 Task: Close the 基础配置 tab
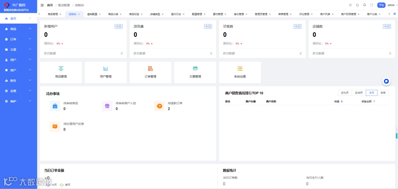coord(100,14)
